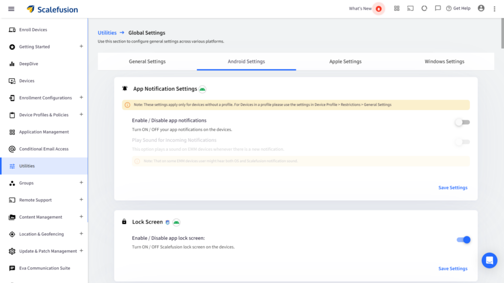Click the cast screen icon in header

[x=410, y=8]
